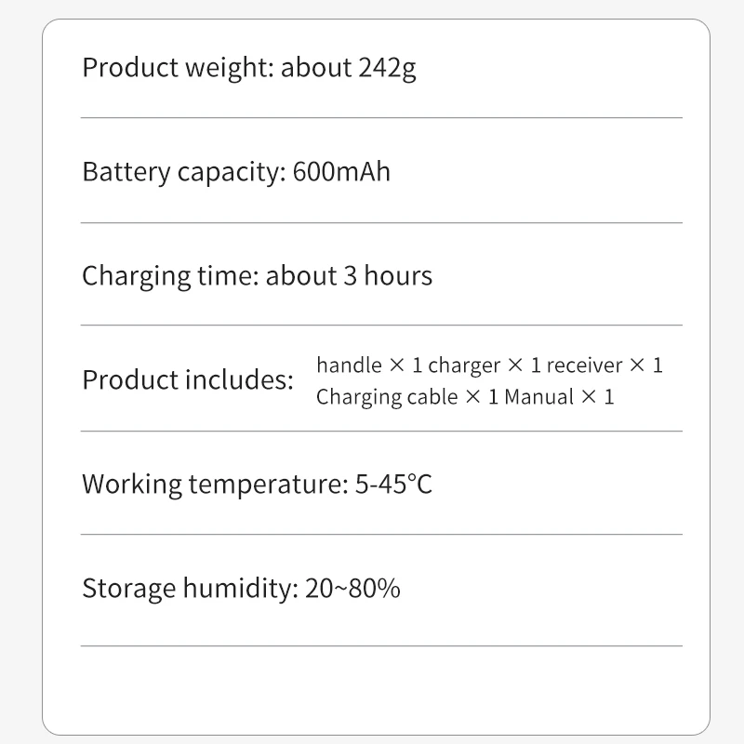Select the 600mAh capacity value

coord(341,172)
